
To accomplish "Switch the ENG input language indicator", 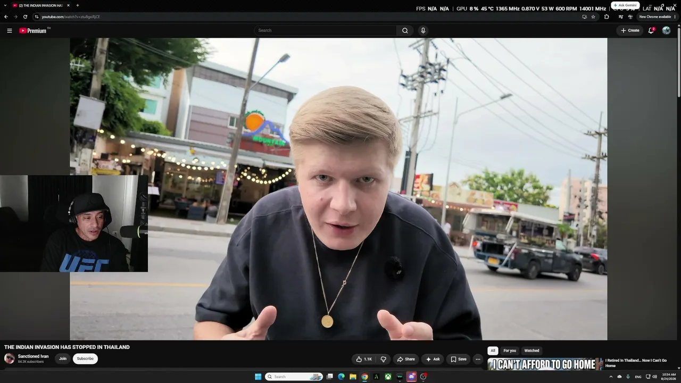I will pos(638,377).
